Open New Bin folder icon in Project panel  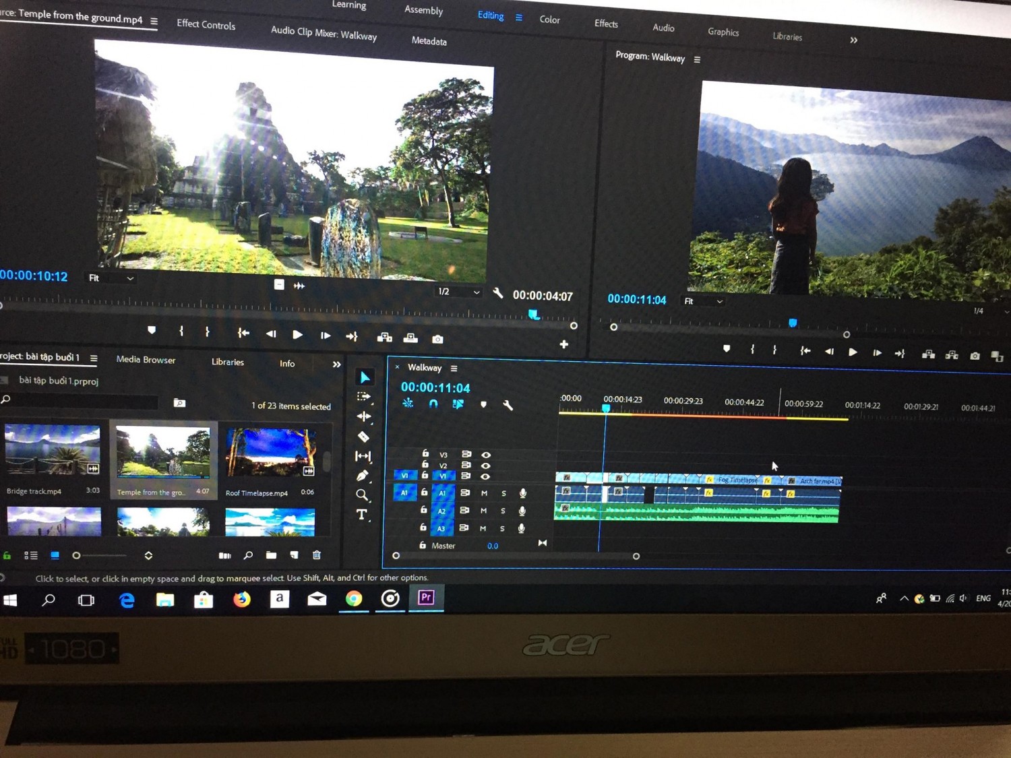click(271, 555)
